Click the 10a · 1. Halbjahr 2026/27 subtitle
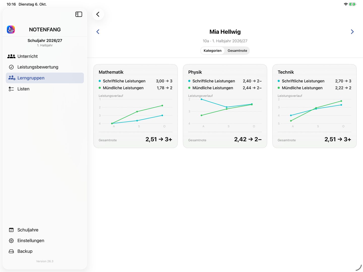Screen dimensions: 363x272 225,41
